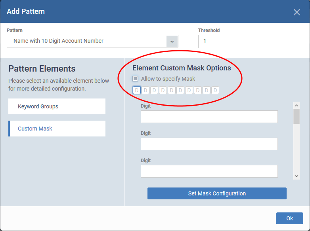Image resolution: width=310 pixels, height=231 pixels.
Task: Select the Custom Mask element
Action: (57, 129)
